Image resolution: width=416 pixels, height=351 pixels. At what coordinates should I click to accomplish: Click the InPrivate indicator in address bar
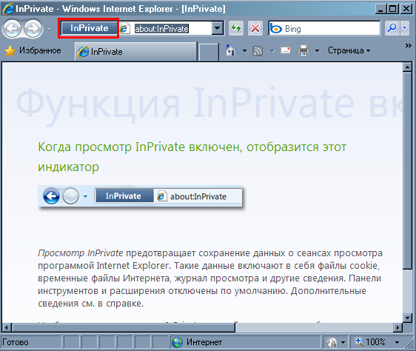(x=89, y=28)
